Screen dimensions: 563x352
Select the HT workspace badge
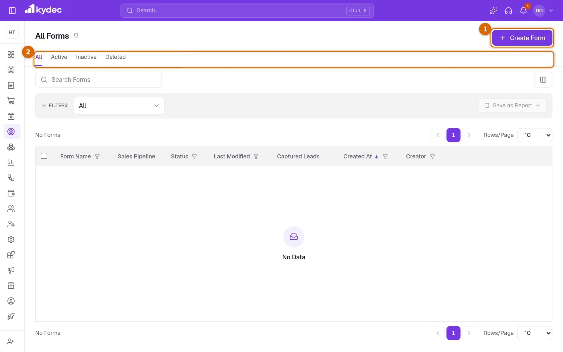(12, 32)
